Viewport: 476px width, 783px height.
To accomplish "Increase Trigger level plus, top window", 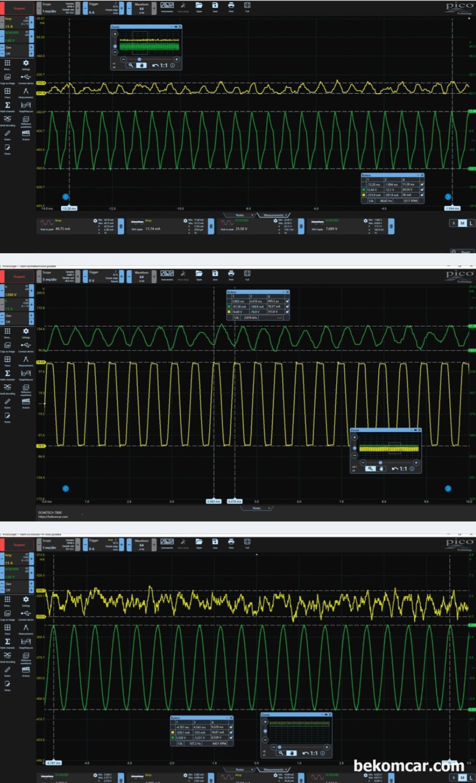I will point(122,8).
